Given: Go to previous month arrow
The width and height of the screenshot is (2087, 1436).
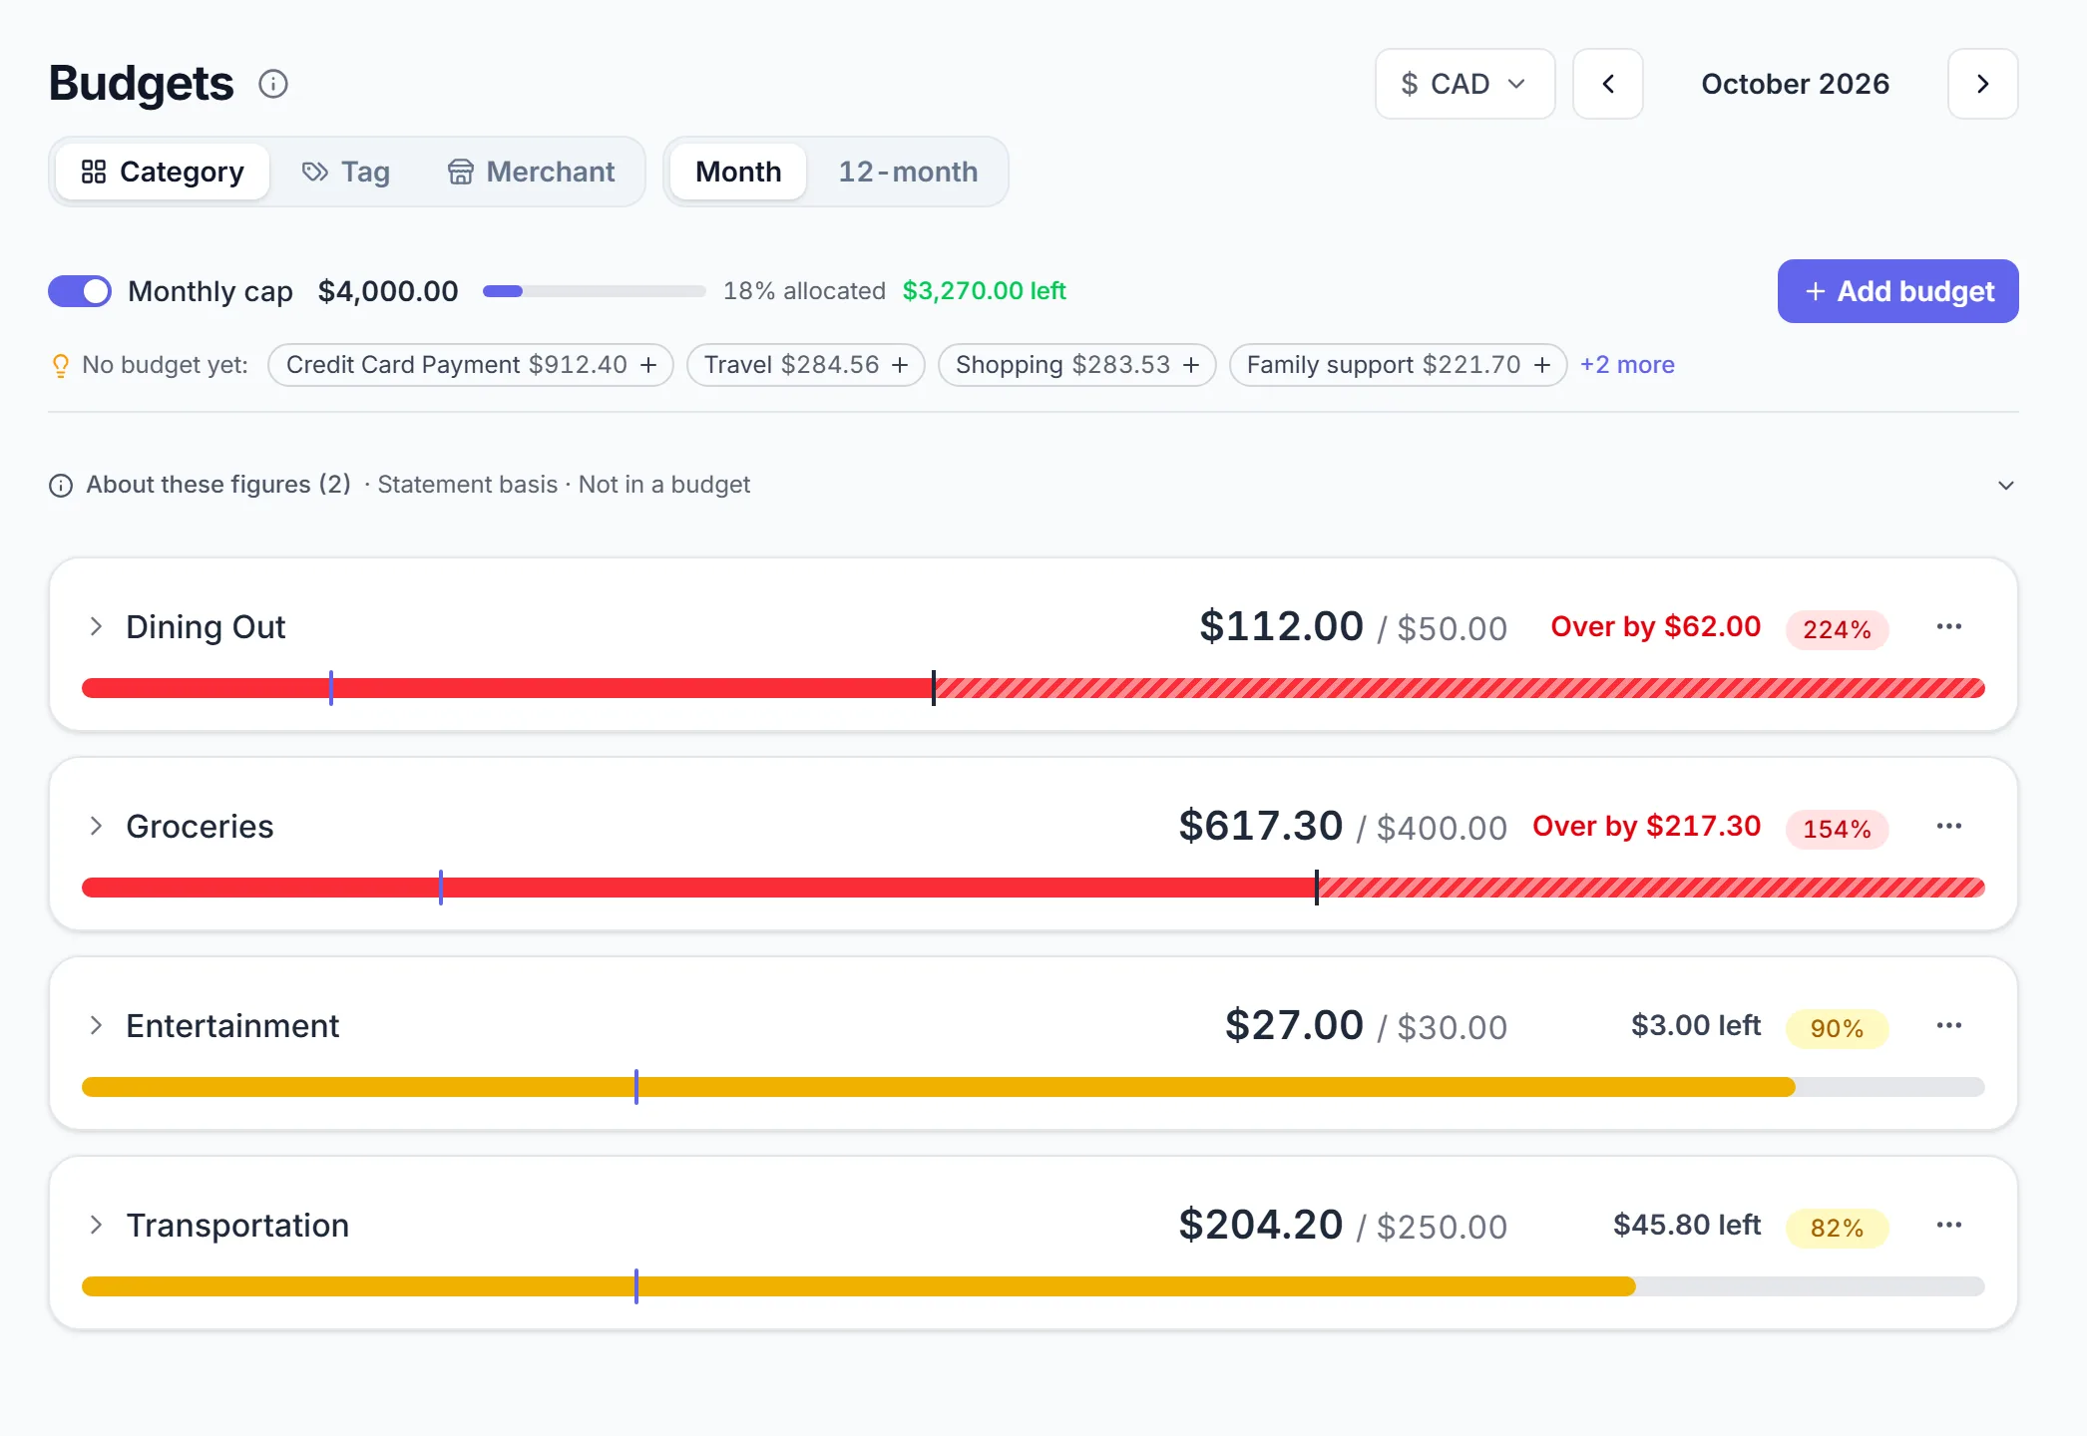Looking at the screenshot, I should pos(1608,84).
